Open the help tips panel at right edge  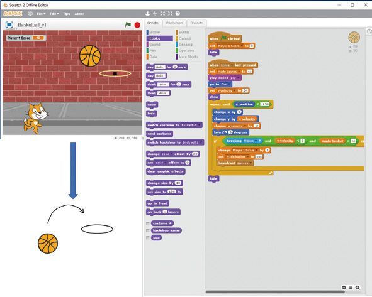click(x=369, y=31)
